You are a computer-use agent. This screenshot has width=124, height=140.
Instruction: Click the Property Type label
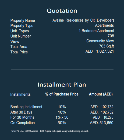click(x=22, y=26)
